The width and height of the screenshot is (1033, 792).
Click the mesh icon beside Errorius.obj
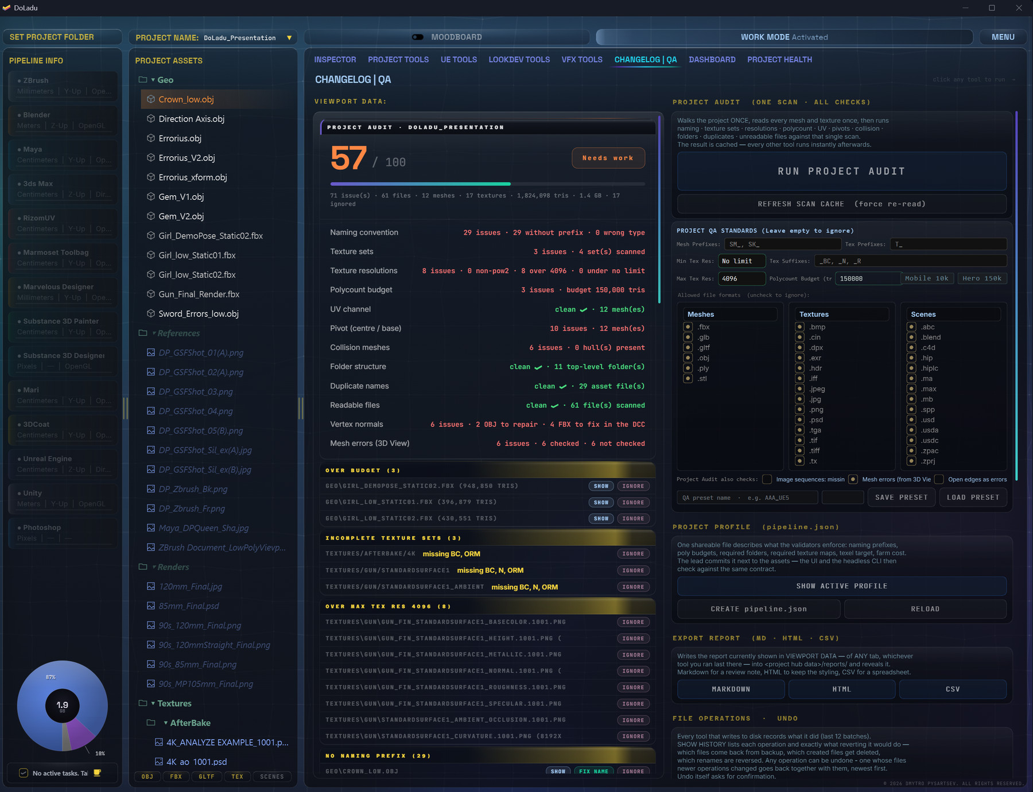click(x=151, y=138)
